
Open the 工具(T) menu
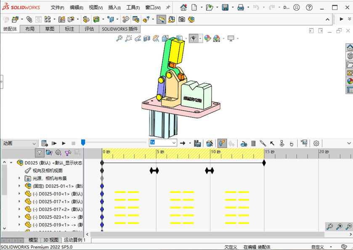coord(133,8)
